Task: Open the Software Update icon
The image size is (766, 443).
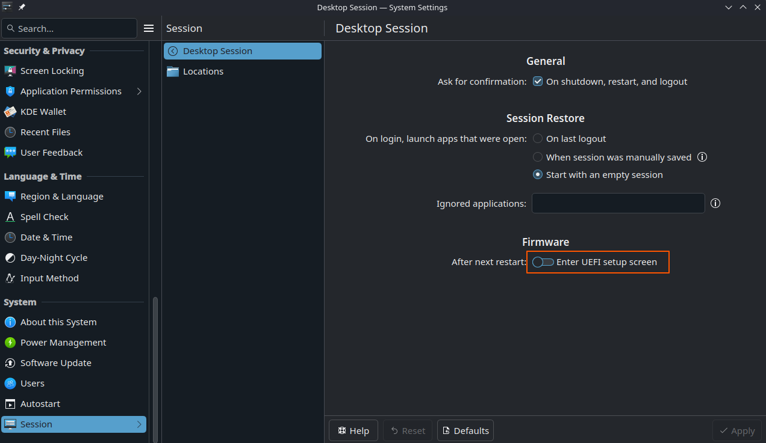Action: tap(10, 363)
